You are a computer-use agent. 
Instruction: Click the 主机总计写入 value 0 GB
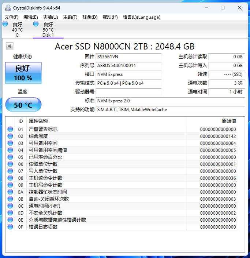(x=227, y=66)
